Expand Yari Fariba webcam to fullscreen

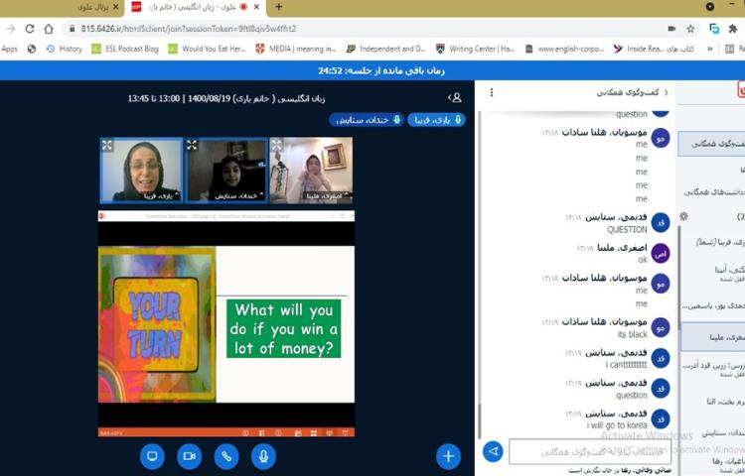pyautogui.click(x=107, y=145)
